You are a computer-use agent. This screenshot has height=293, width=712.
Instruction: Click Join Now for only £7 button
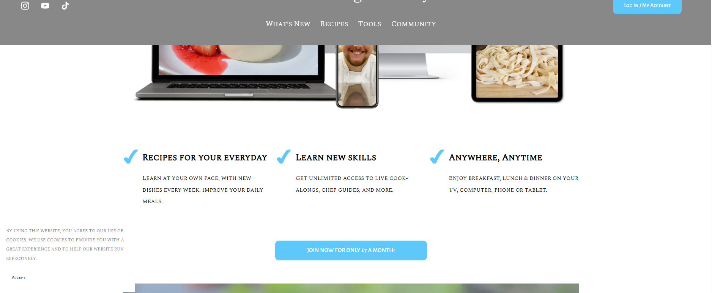pyautogui.click(x=351, y=250)
